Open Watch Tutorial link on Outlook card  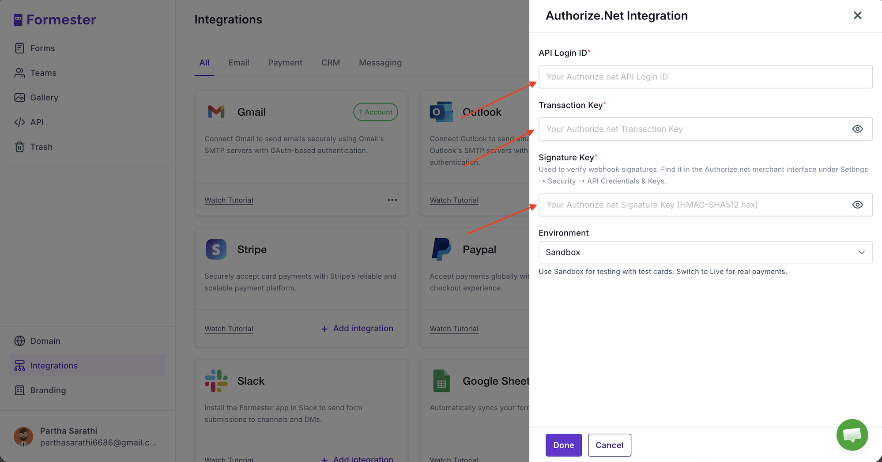pos(454,200)
